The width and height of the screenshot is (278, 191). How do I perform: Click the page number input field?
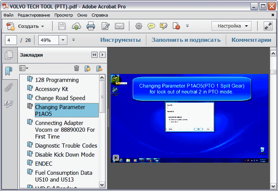[11, 40]
